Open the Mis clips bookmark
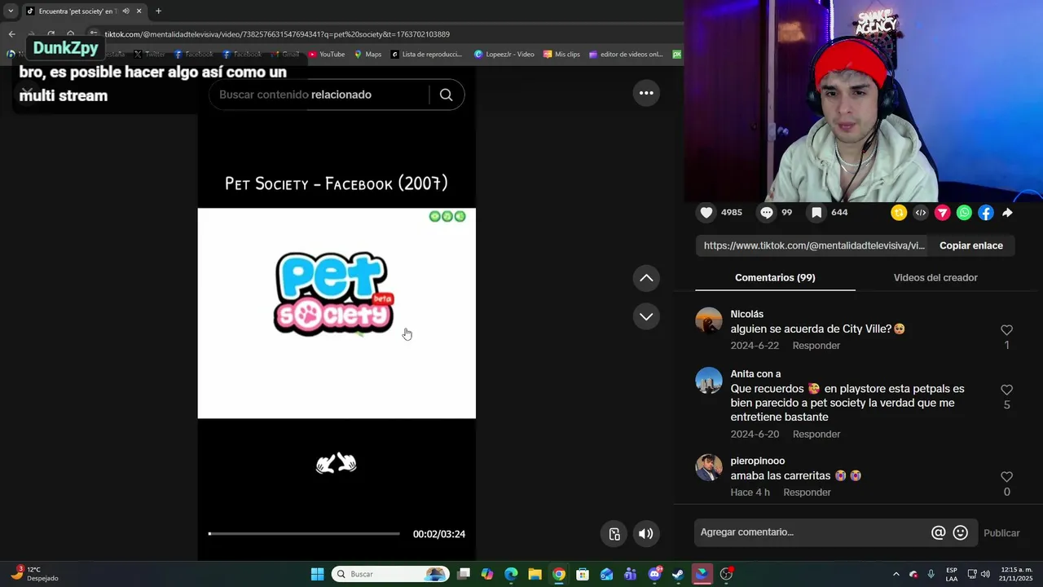This screenshot has height=587, width=1043. (561, 55)
